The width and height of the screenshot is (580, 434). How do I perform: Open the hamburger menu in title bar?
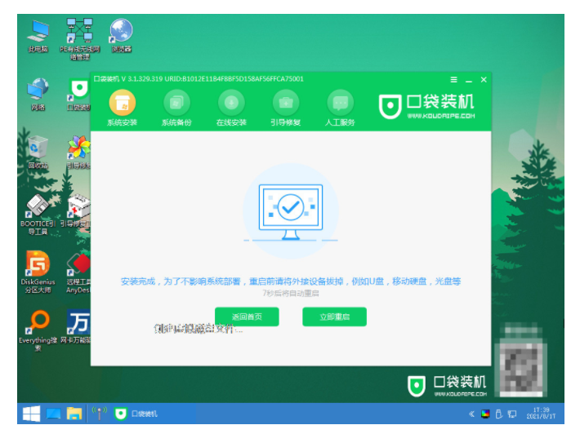pos(453,80)
